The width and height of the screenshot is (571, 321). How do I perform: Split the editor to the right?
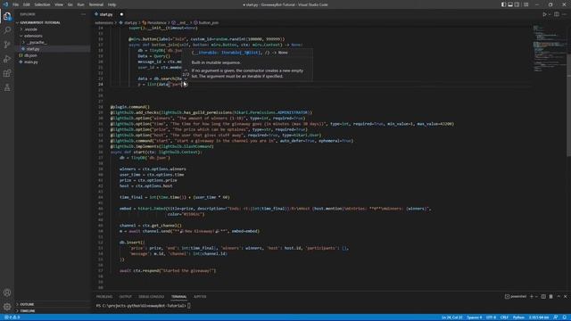tap(557, 14)
